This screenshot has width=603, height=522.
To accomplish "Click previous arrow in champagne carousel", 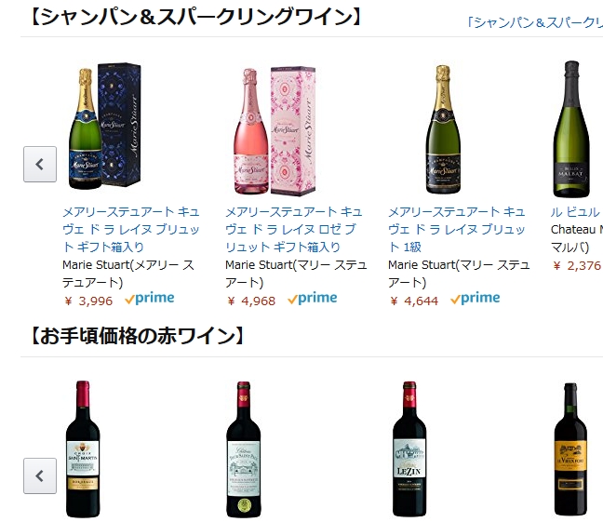I will point(40,165).
